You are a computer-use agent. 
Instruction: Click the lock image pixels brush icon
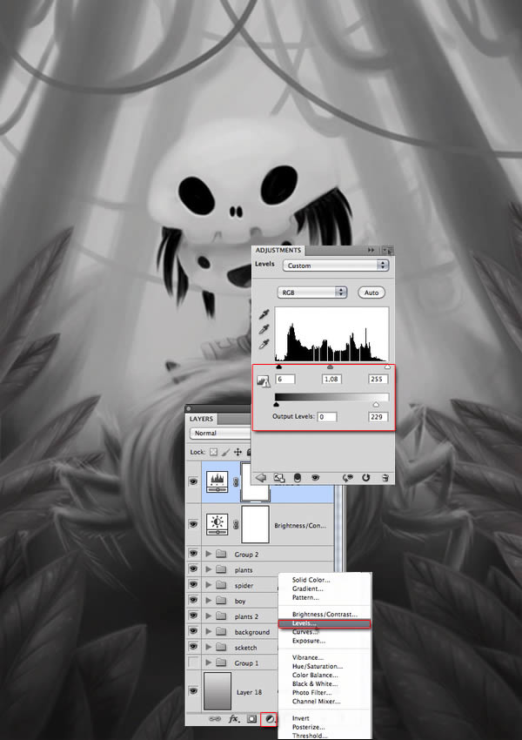(x=225, y=452)
